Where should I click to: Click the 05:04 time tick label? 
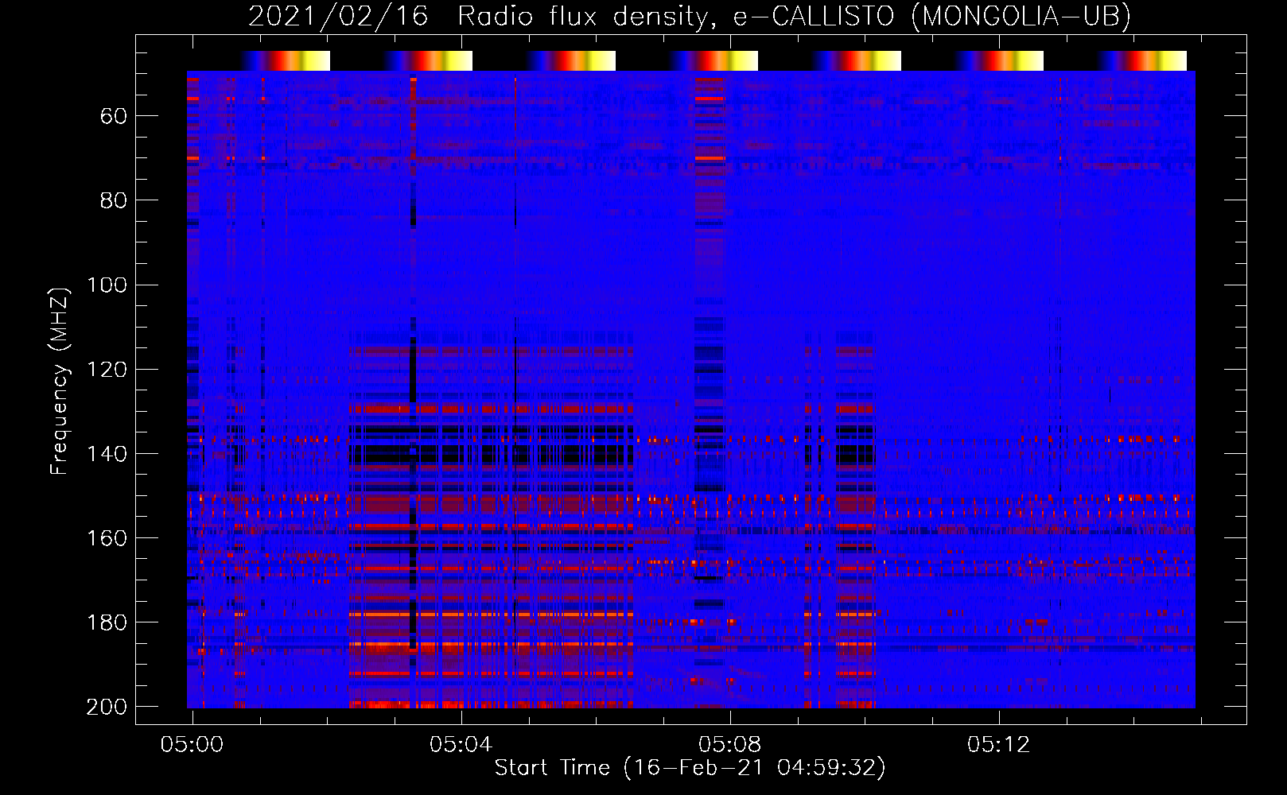tap(461, 745)
